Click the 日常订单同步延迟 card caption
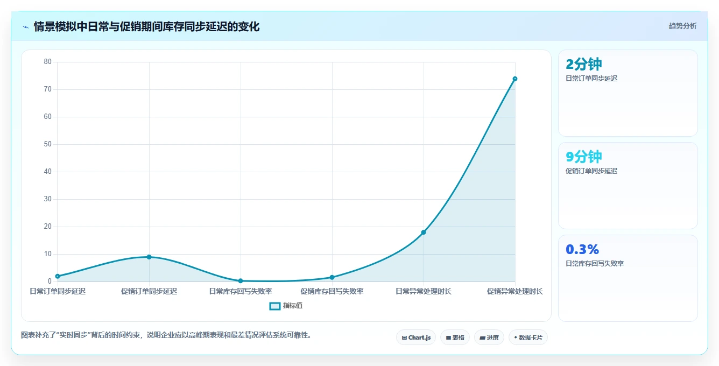The height and width of the screenshot is (366, 719). coord(591,79)
